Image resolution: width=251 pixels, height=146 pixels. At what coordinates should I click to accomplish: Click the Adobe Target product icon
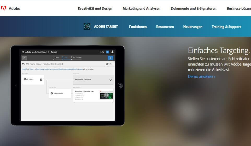(x=87, y=27)
